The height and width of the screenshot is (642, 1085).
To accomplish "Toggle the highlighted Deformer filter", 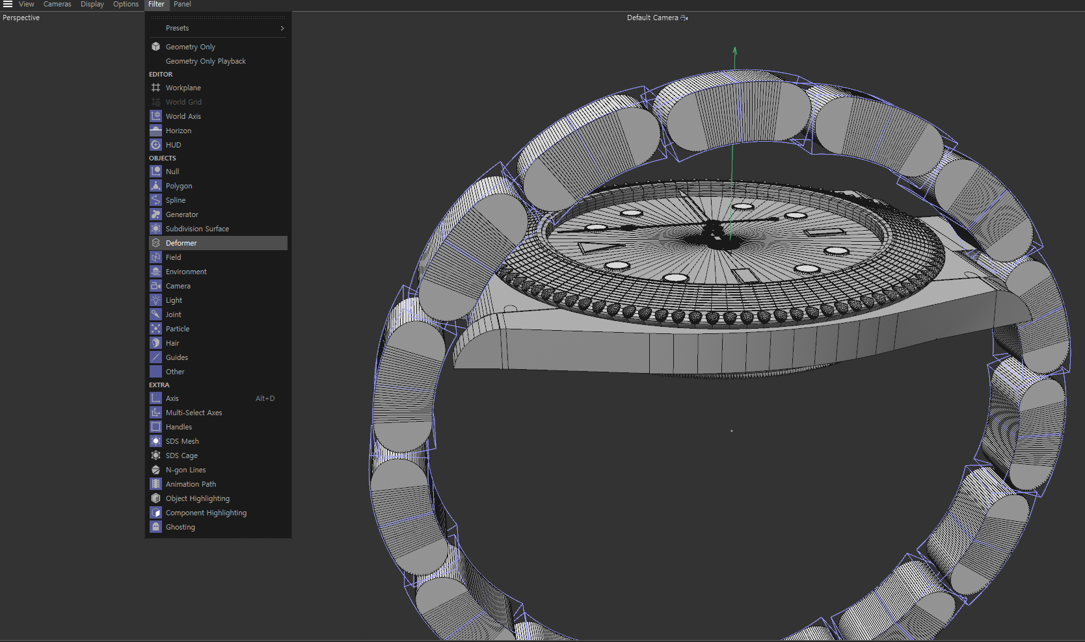I will (x=218, y=243).
